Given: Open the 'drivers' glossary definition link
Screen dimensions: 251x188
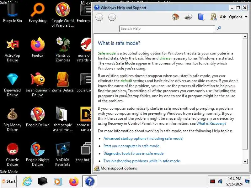Looking at the screenshot, I should coord(165,58).
